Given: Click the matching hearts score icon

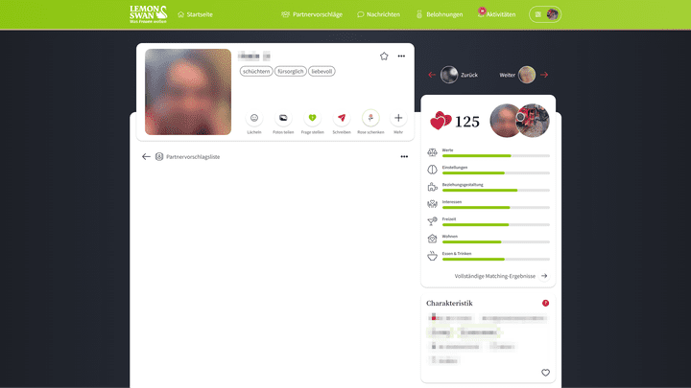Looking at the screenshot, I should coord(441,121).
